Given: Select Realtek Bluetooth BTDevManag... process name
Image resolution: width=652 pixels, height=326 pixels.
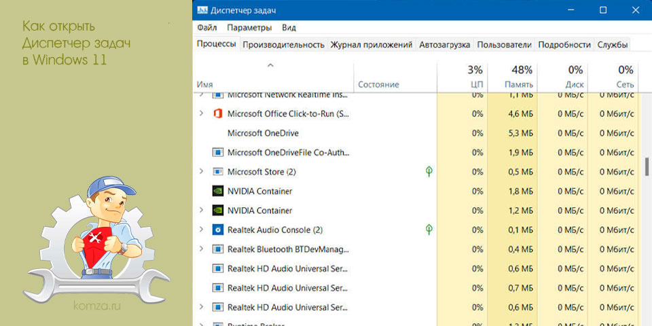Looking at the screenshot, I should 288,249.
